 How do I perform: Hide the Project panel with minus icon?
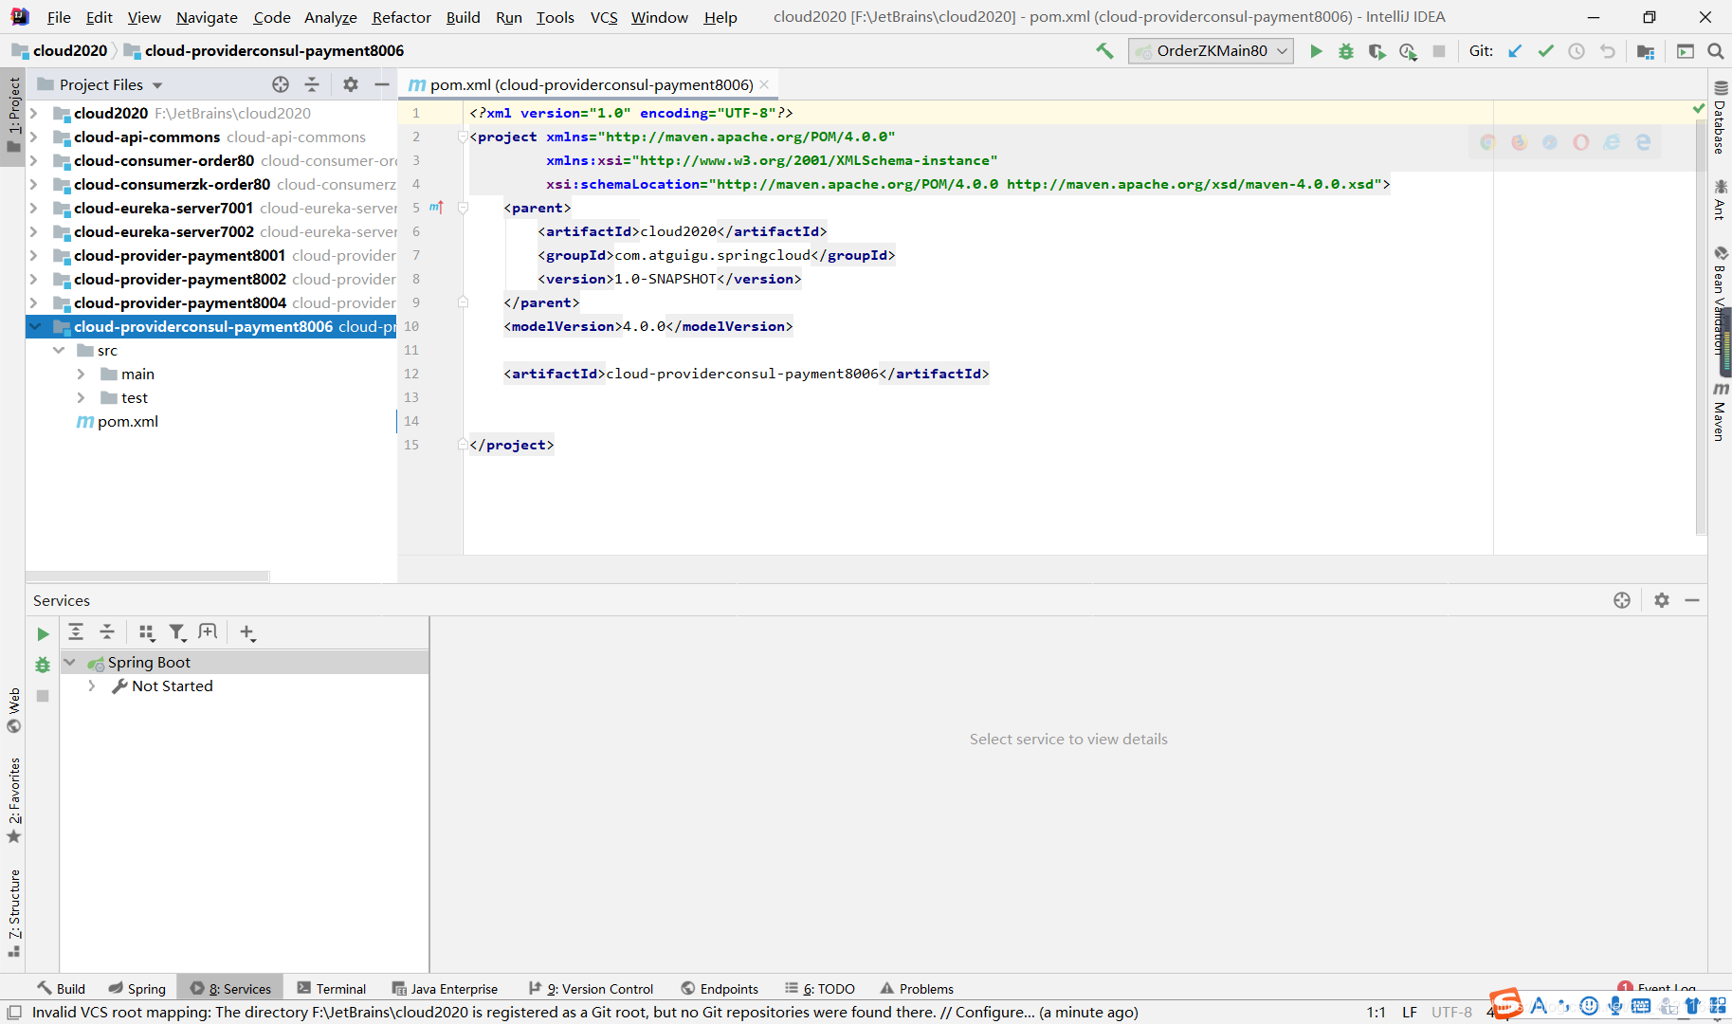pyautogui.click(x=382, y=84)
